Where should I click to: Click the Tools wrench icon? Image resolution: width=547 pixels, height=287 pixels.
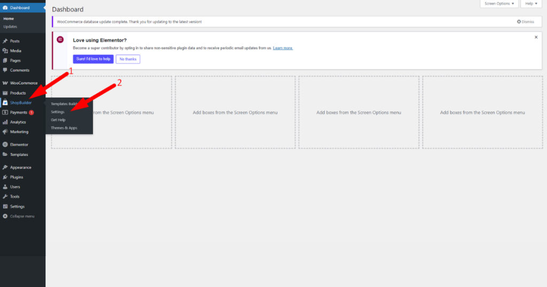pos(5,196)
